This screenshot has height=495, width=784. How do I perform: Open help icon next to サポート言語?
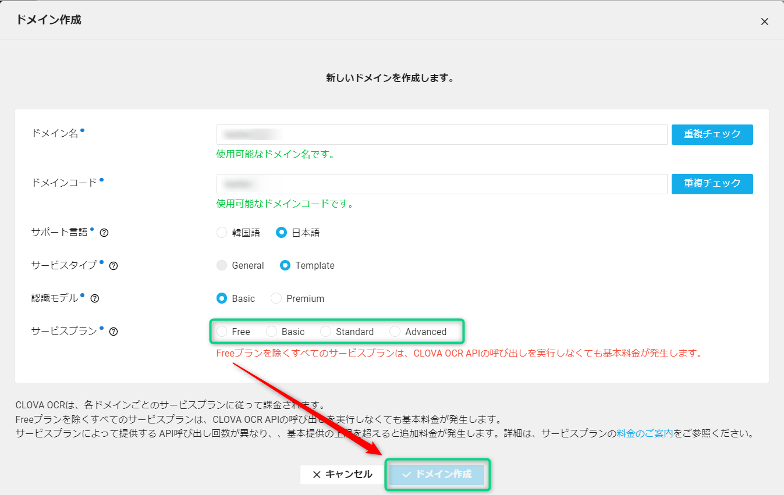[104, 233]
